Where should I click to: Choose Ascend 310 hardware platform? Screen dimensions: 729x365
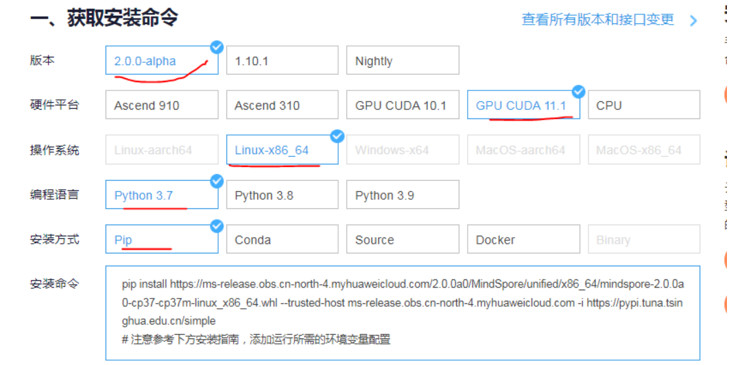(282, 105)
